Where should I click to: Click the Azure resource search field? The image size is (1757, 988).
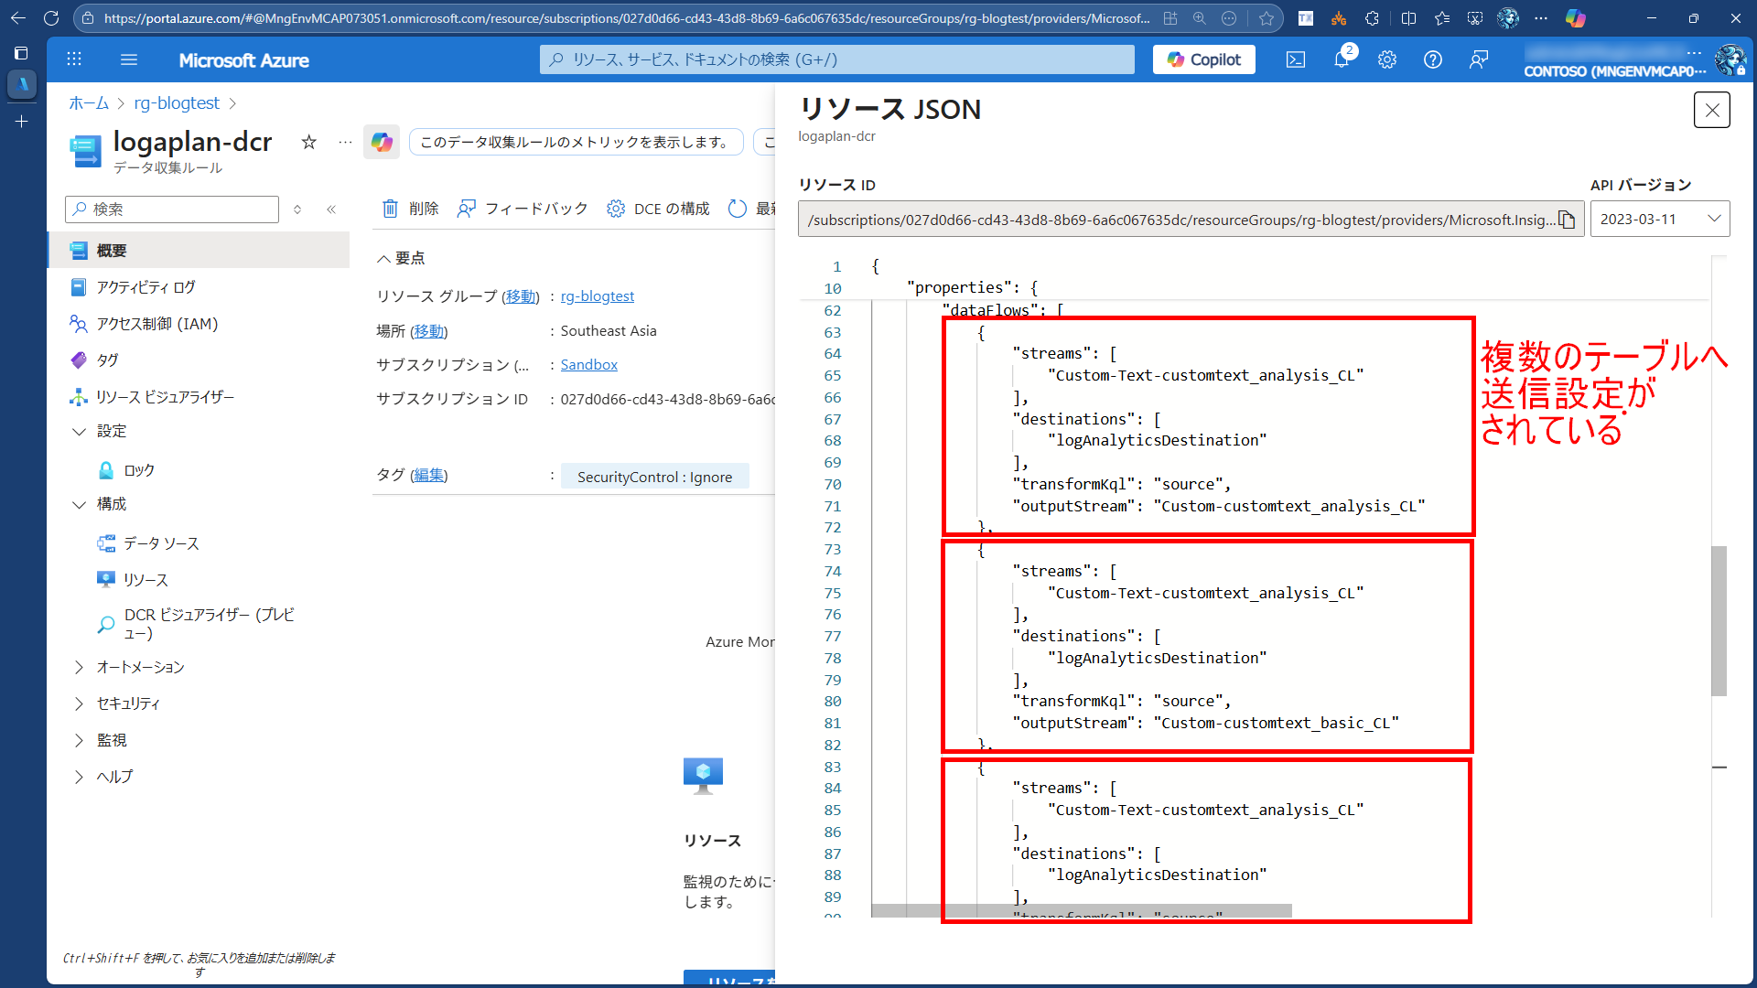click(837, 59)
